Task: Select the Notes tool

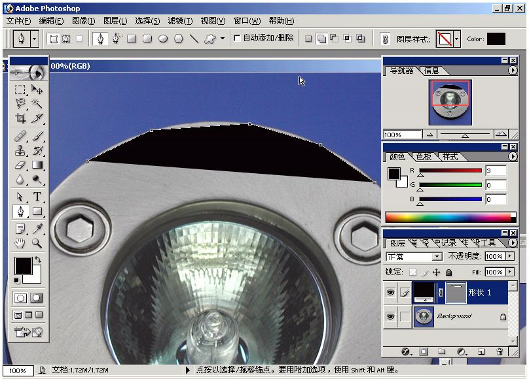Action: tap(20, 229)
